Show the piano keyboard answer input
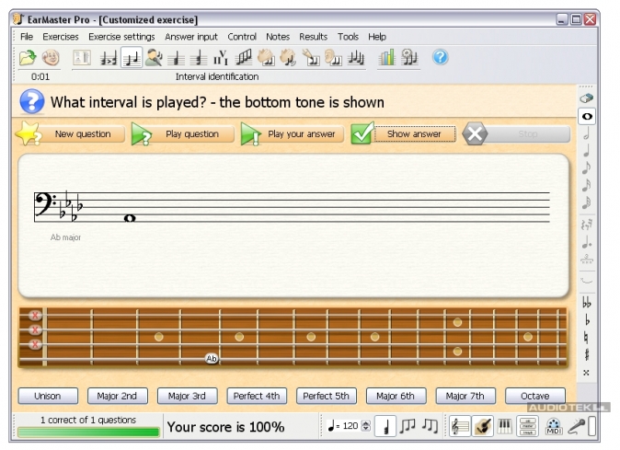The height and width of the screenshot is (450, 620). pyautogui.click(x=504, y=427)
